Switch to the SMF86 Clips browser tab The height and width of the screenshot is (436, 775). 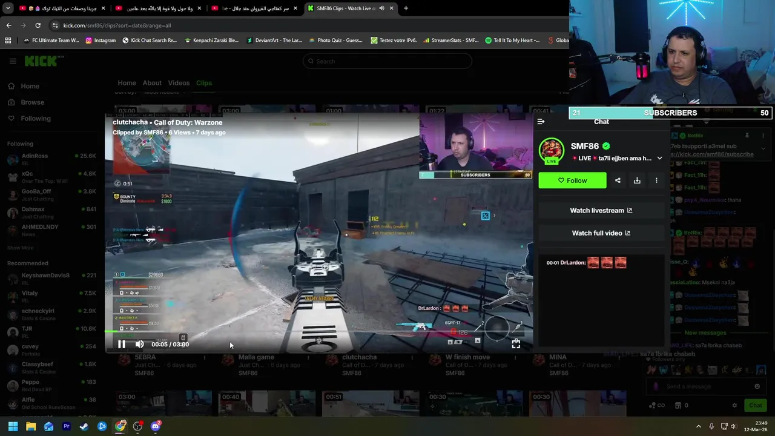click(345, 8)
